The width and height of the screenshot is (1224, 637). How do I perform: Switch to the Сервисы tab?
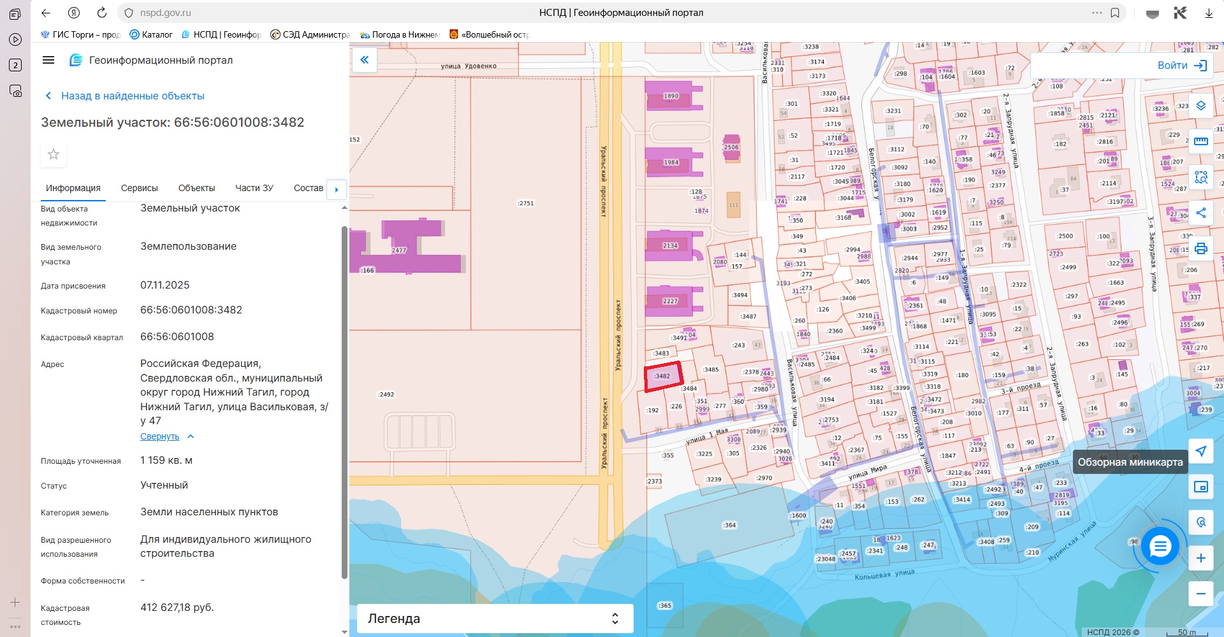coord(139,188)
